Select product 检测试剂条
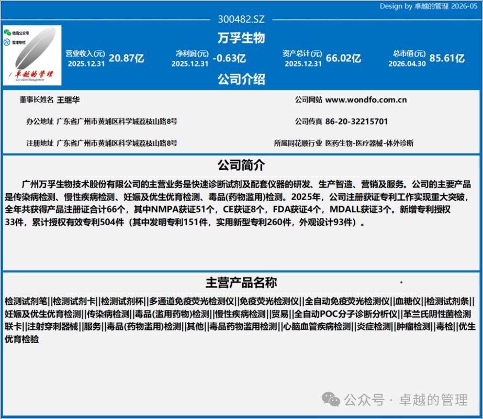 coord(448,301)
